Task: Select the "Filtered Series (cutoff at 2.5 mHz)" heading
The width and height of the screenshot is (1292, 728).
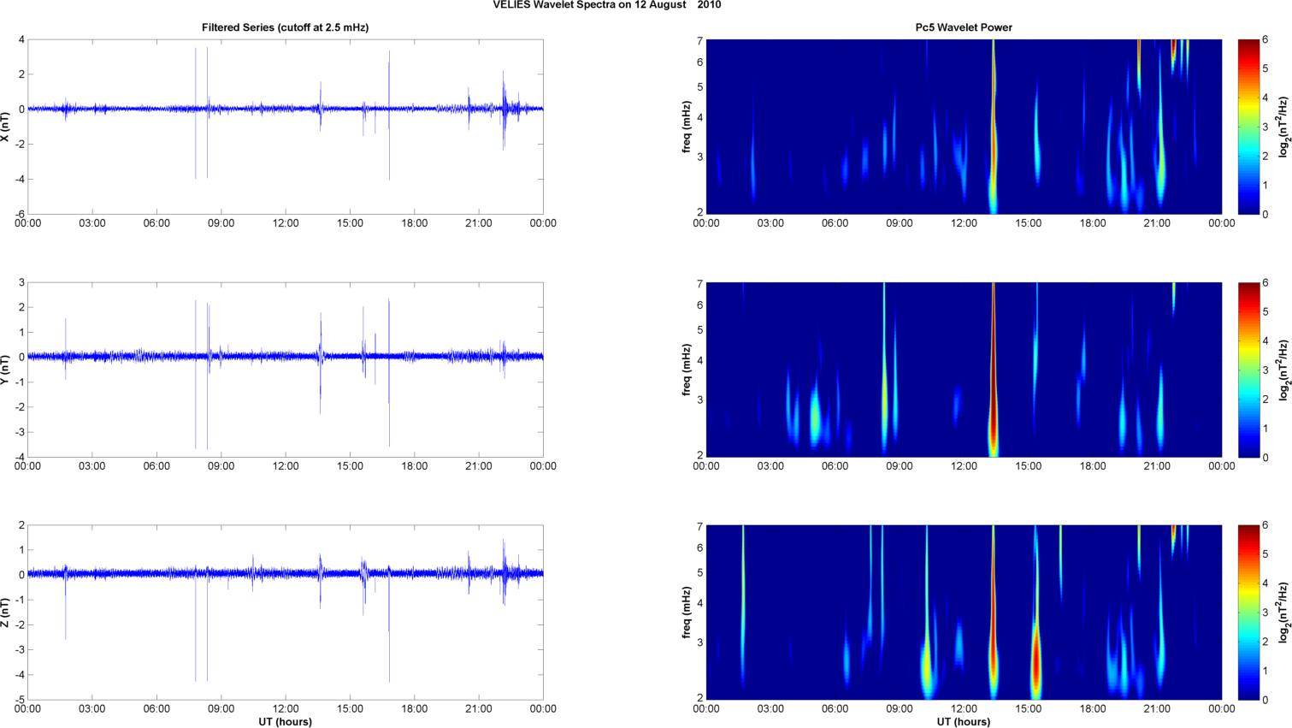Action: [285, 27]
